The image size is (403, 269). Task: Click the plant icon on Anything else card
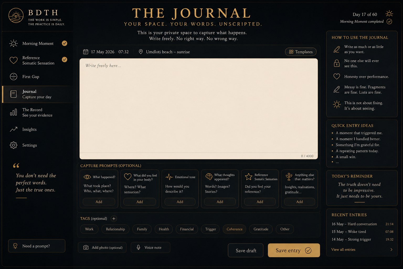pyautogui.click(x=289, y=177)
